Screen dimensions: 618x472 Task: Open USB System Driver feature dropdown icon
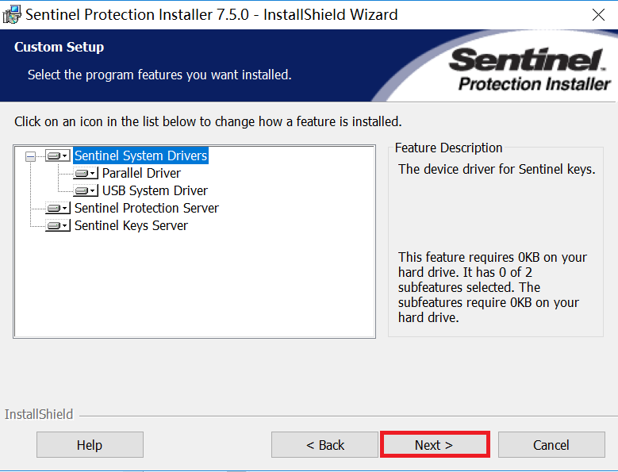tap(86, 190)
